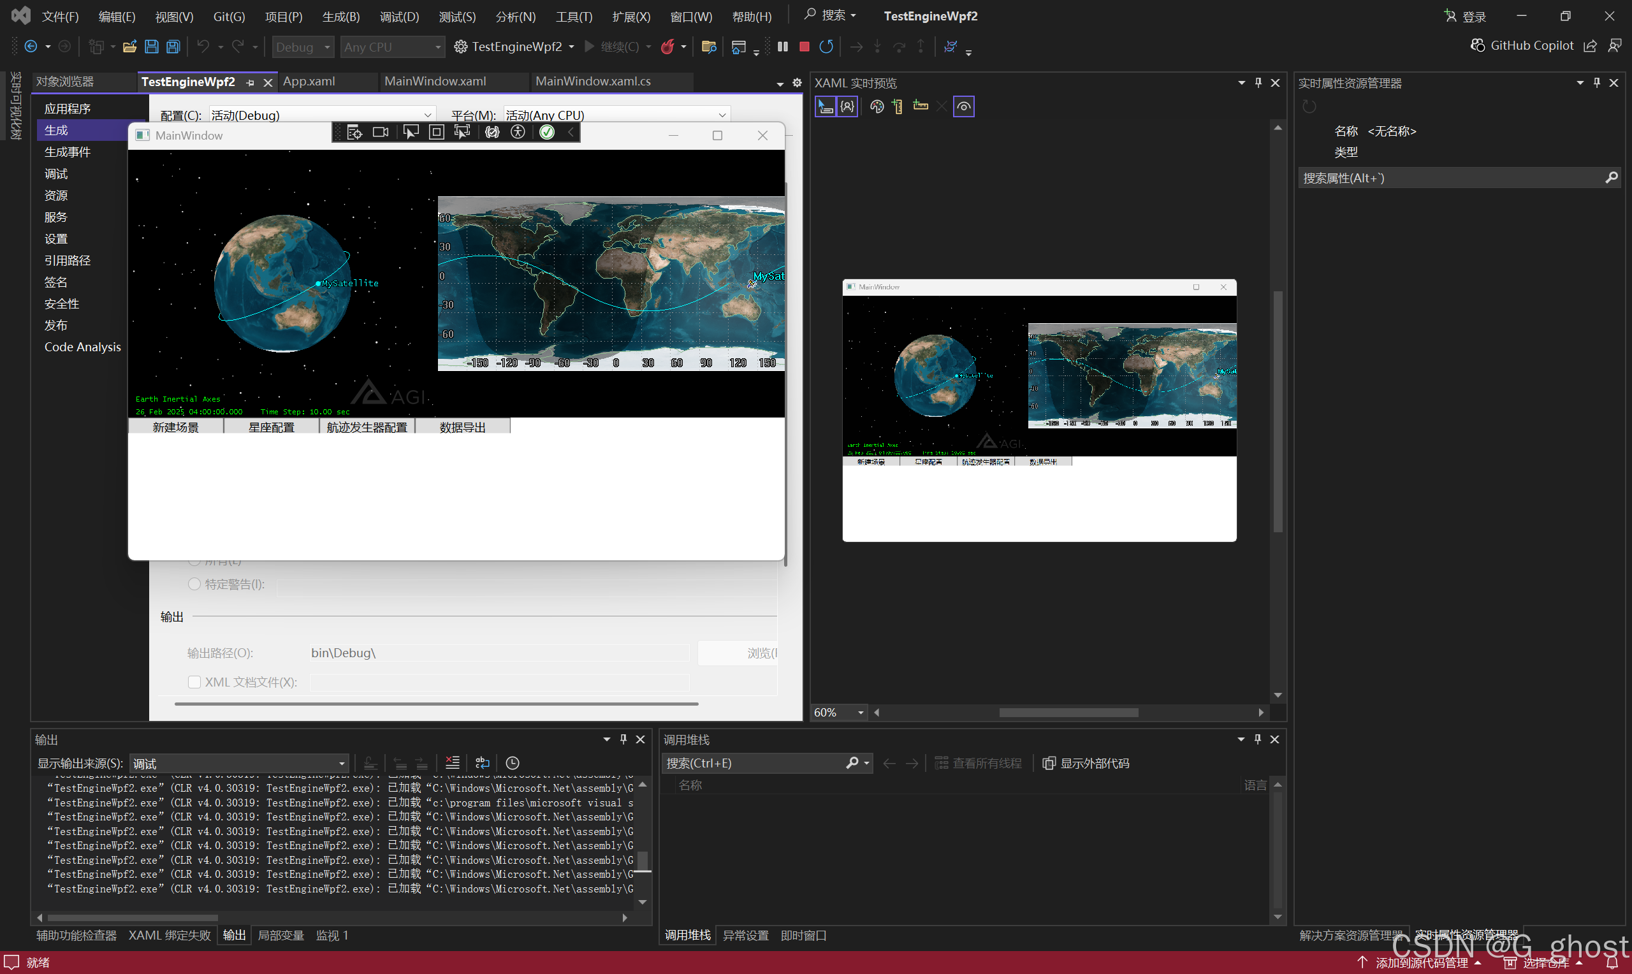Click the accessibility scan icon in debug toolbar
Viewport: 1632px width, 974px height.
pos(518,133)
